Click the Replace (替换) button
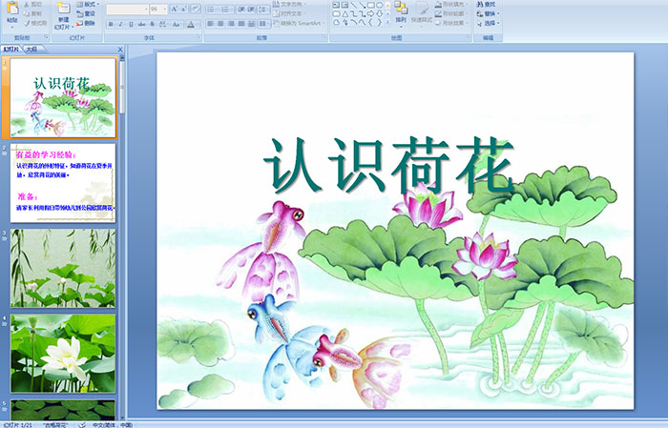Viewport: 668px width, 428px height. pyautogui.click(x=488, y=14)
